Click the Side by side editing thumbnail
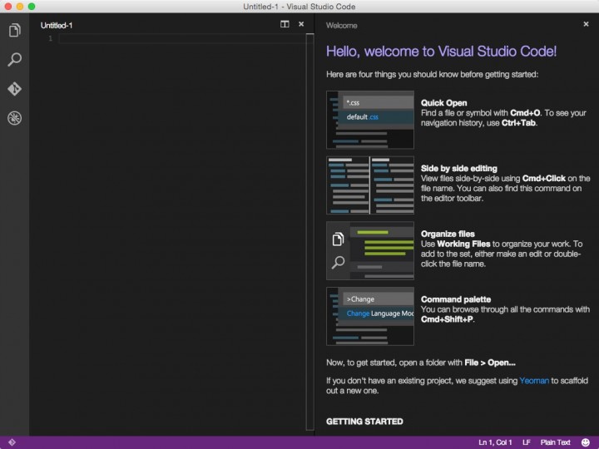Viewport: 599px width, 449px height. coord(370,185)
